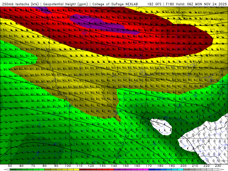Click the 230 value on the color scale
Screen dimensions: 228x171
218,166
